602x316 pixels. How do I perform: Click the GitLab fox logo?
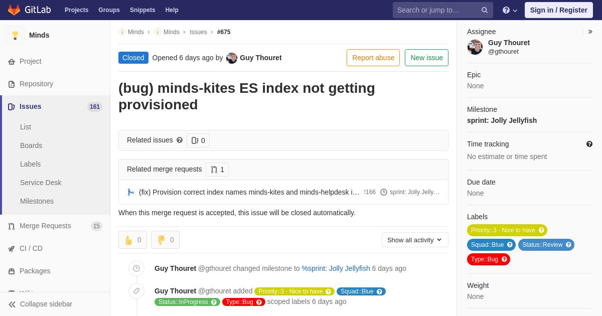[14, 10]
